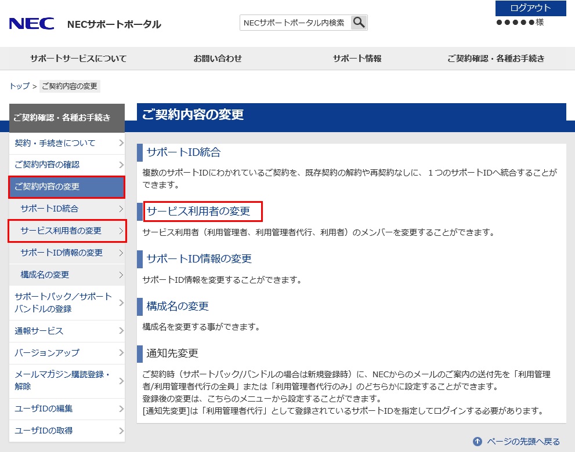The width and height of the screenshot is (575, 452).
Task: Expand ご契約内容の確認 in the sidebar
Action: (x=47, y=165)
